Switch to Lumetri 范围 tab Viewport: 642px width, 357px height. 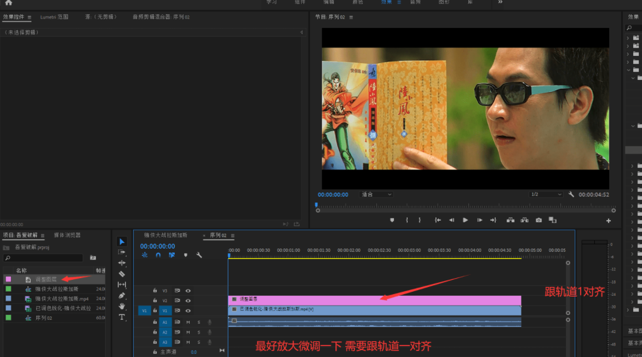[x=54, y=17]
